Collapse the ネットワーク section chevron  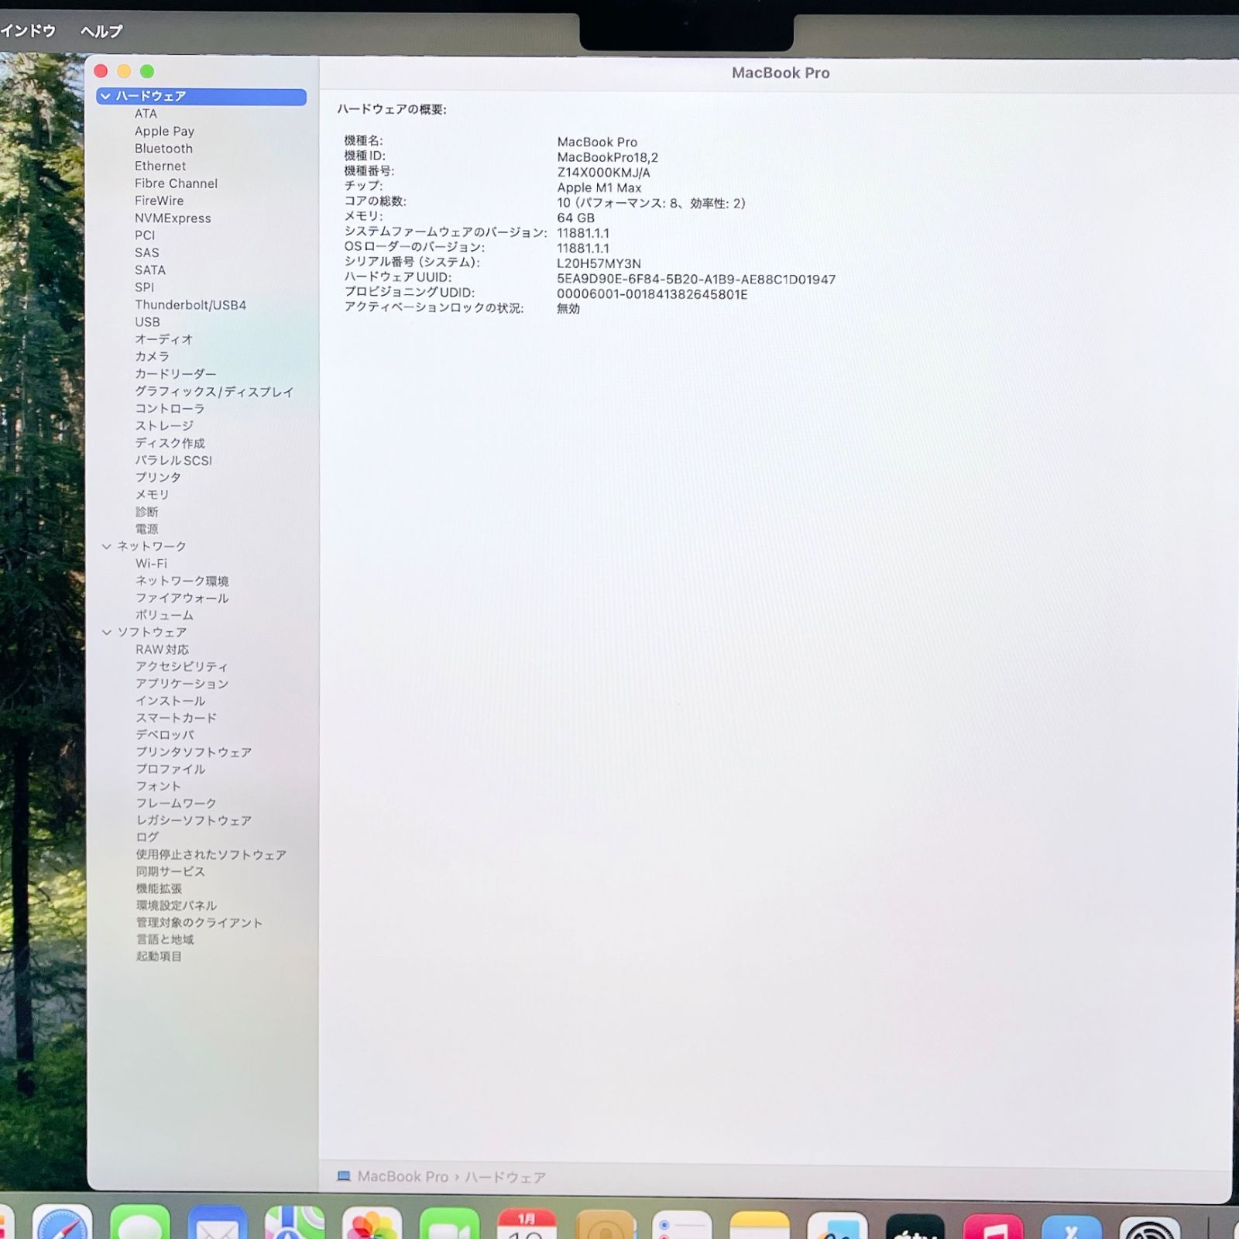pos(107,546)
